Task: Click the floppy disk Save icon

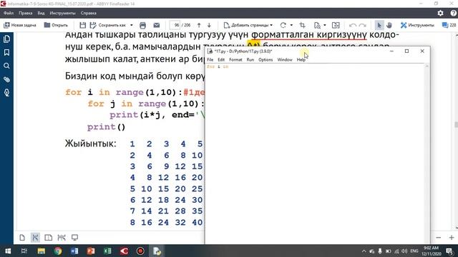Action: pos(83,26)
